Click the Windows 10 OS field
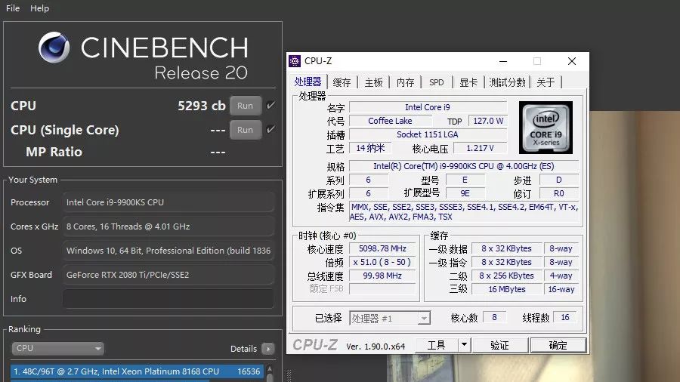 168,251
